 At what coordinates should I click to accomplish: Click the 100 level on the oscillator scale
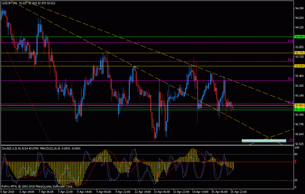297,148
